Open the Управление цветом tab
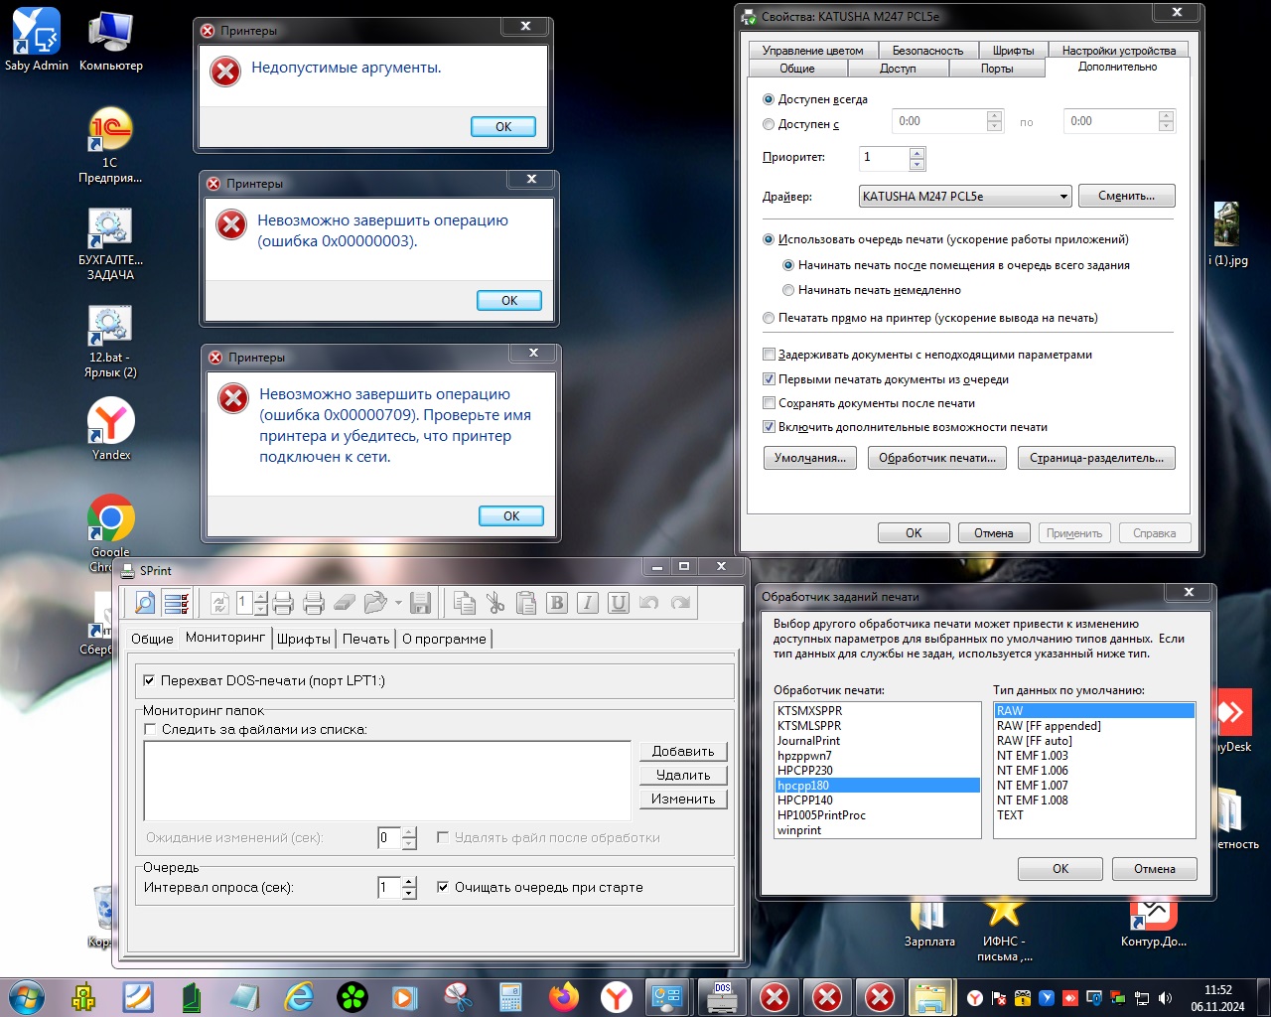The width and height of the screenshot is (1271, 1017). (x=812, y=51)
